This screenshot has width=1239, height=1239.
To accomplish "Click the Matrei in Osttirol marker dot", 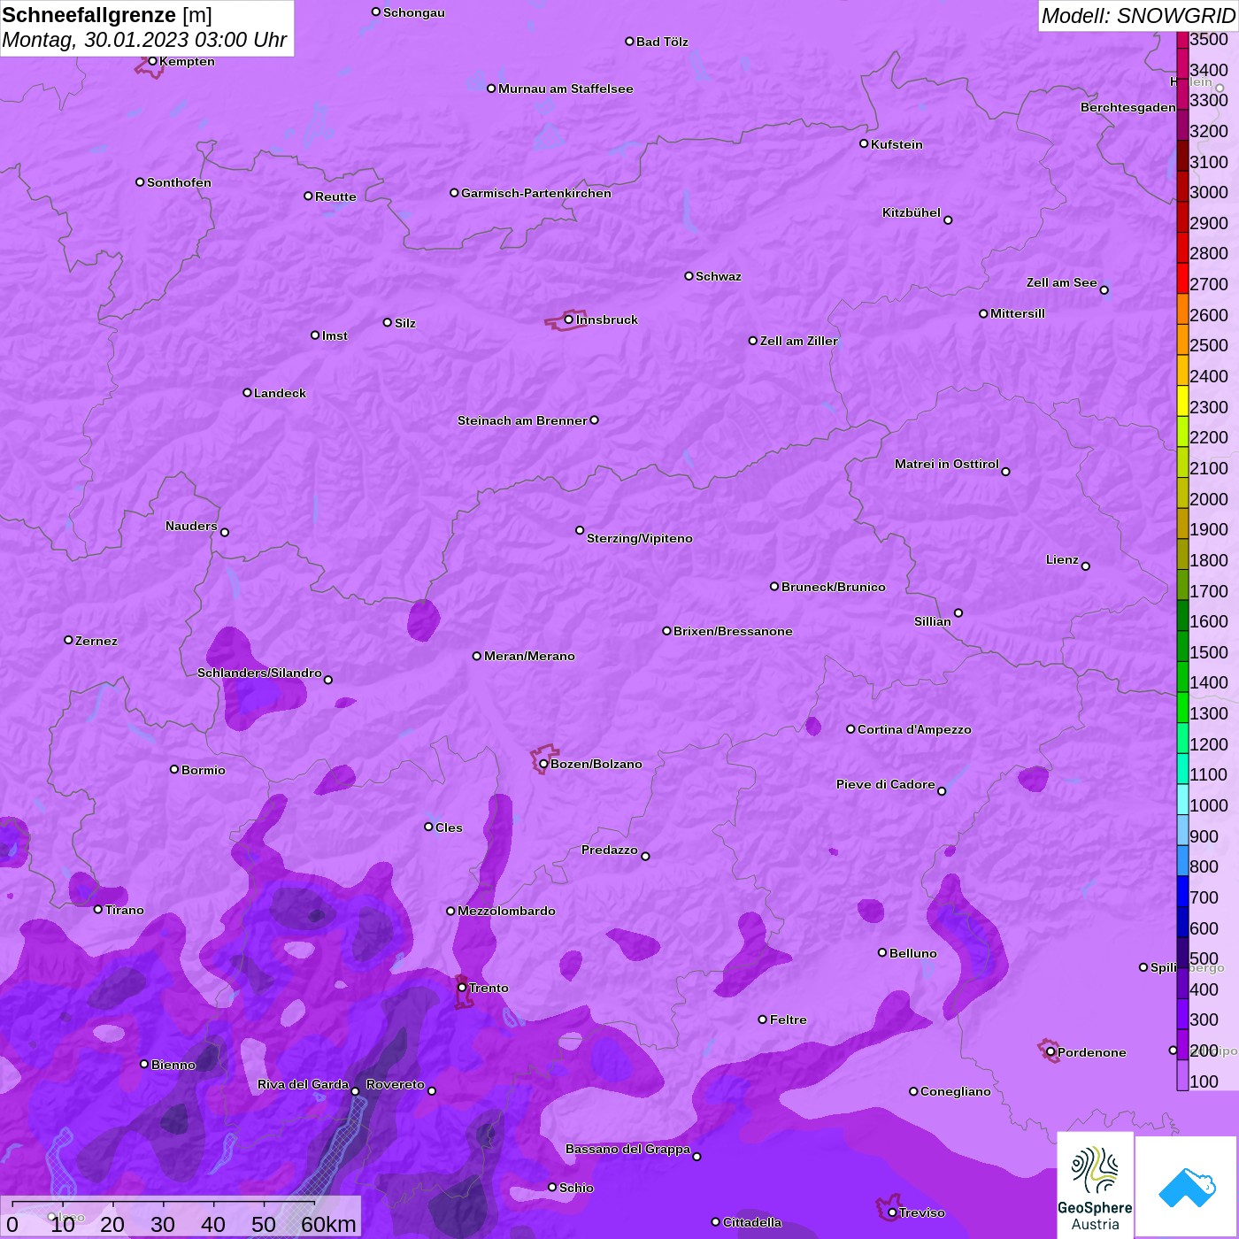I will pos(1005,472).
